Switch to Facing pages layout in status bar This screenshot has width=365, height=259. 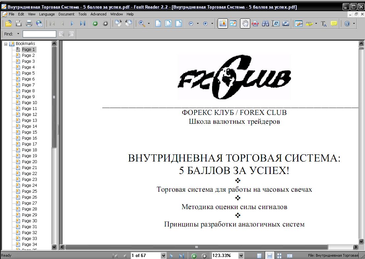click(x=290, y=256)
